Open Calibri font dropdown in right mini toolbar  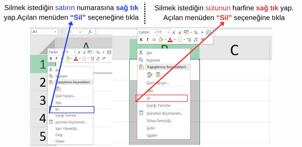click(x=155, y=32)
